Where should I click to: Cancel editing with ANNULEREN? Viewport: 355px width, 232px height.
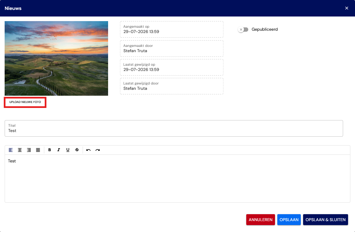pyautogui.click(x=260, y=219)
